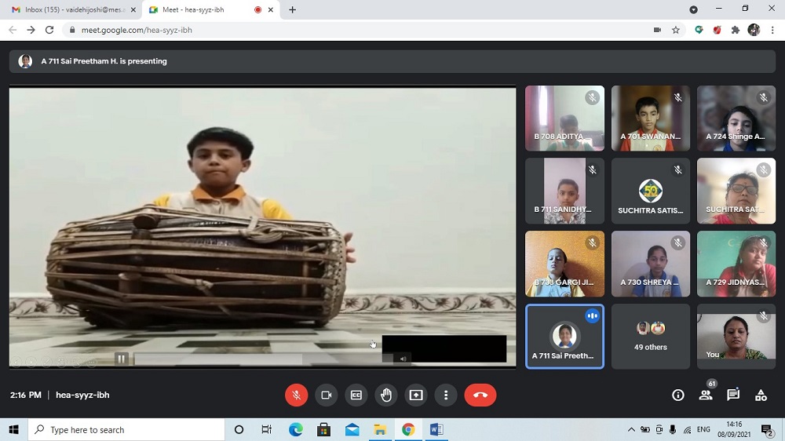Open the meeting details info panel
Screen dimensions: 785x441
click(x=678, y=395)
